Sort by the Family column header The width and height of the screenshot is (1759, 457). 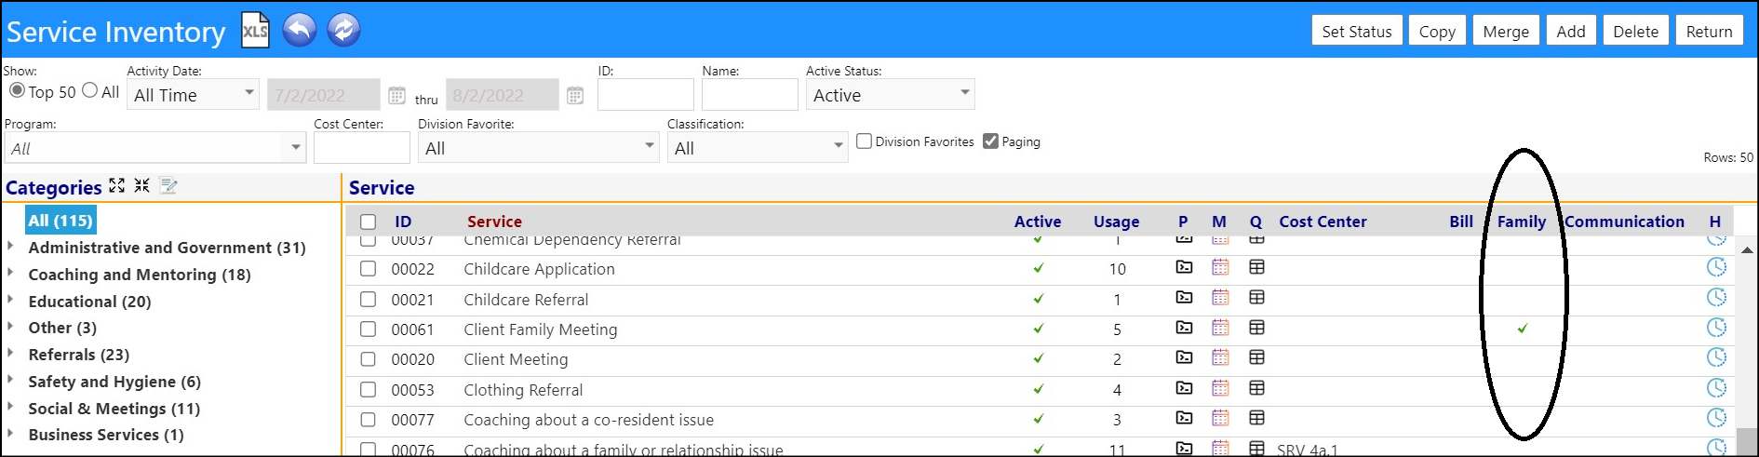tap(1521, 222)
